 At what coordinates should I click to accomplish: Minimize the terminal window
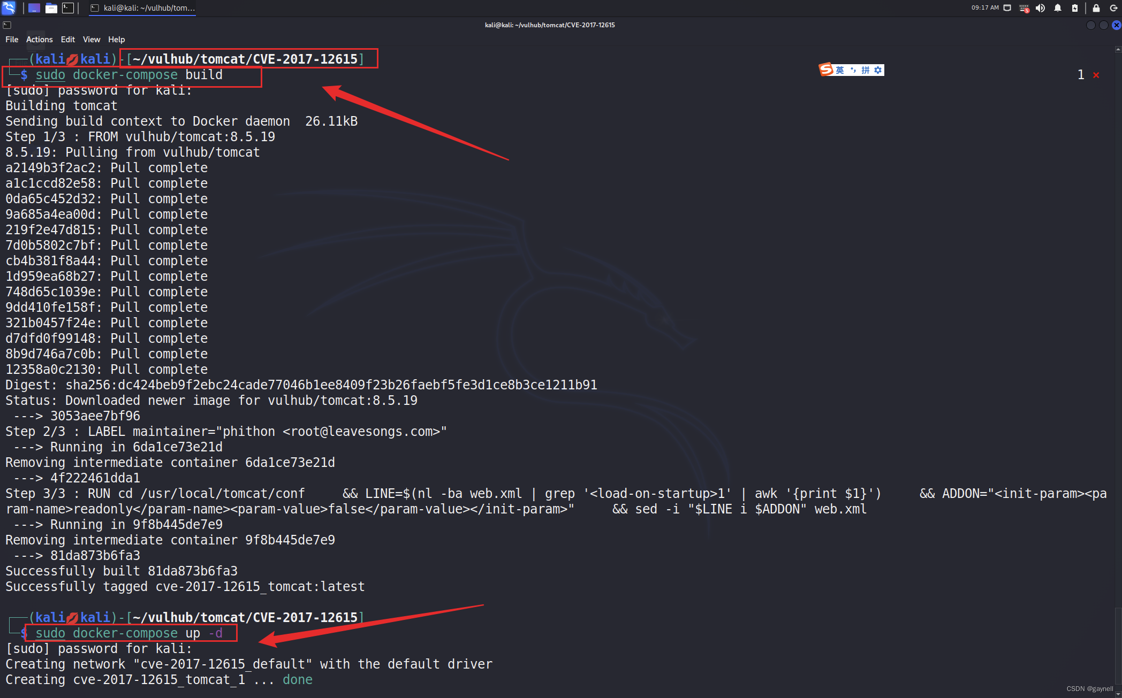tap(1090, 25)
